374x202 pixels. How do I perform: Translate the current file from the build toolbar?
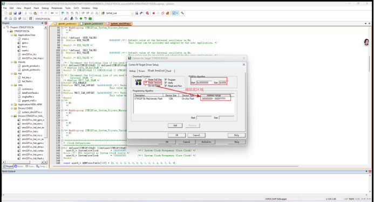(6, 18)
